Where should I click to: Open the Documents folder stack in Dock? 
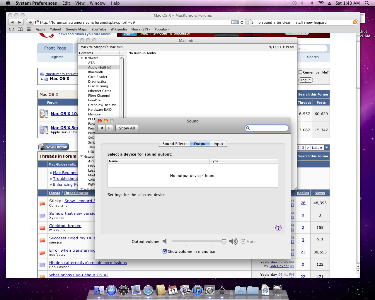click(253, 291)
